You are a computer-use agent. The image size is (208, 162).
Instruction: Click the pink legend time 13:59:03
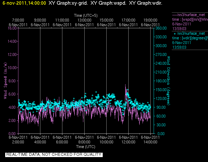[179, 29]
